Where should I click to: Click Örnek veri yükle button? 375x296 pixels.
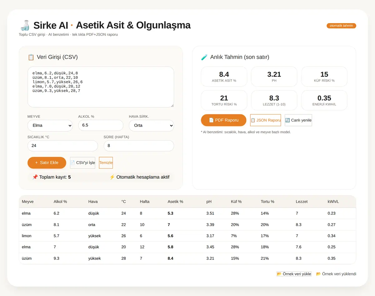click(x=294, y=274)
